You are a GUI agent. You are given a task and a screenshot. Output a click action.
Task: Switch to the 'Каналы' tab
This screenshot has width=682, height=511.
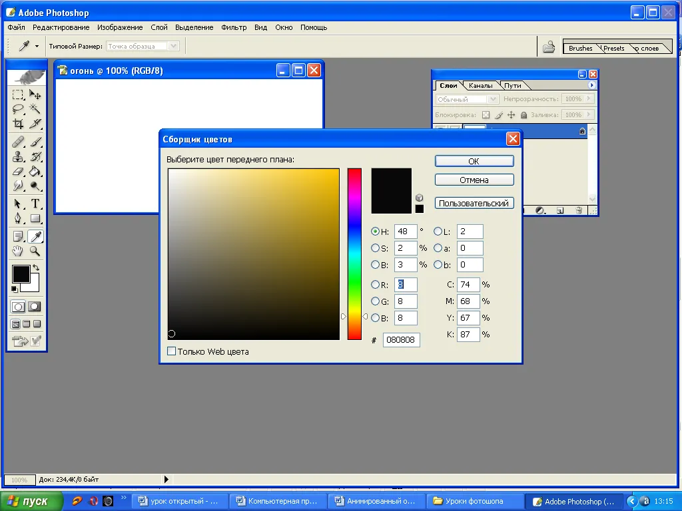tap(480, 86)
